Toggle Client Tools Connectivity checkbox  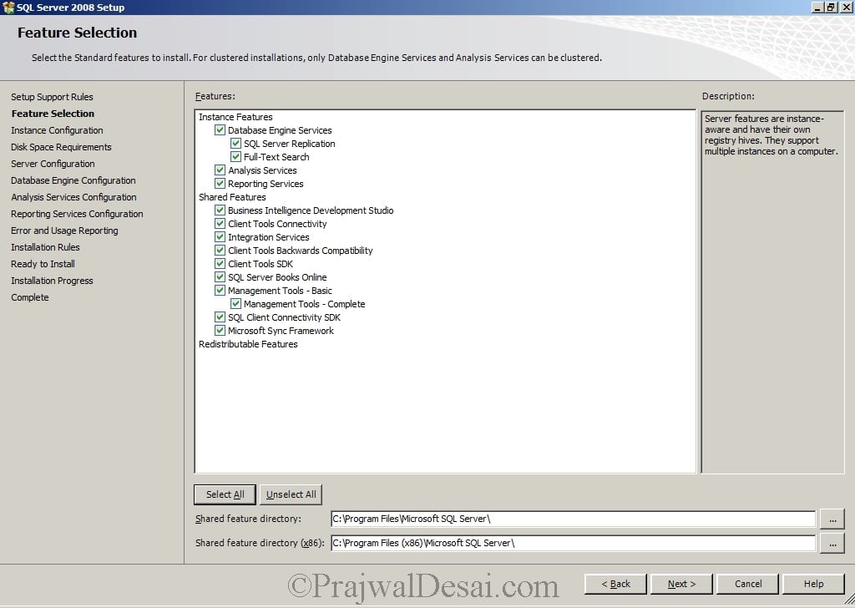coord(220,224)
